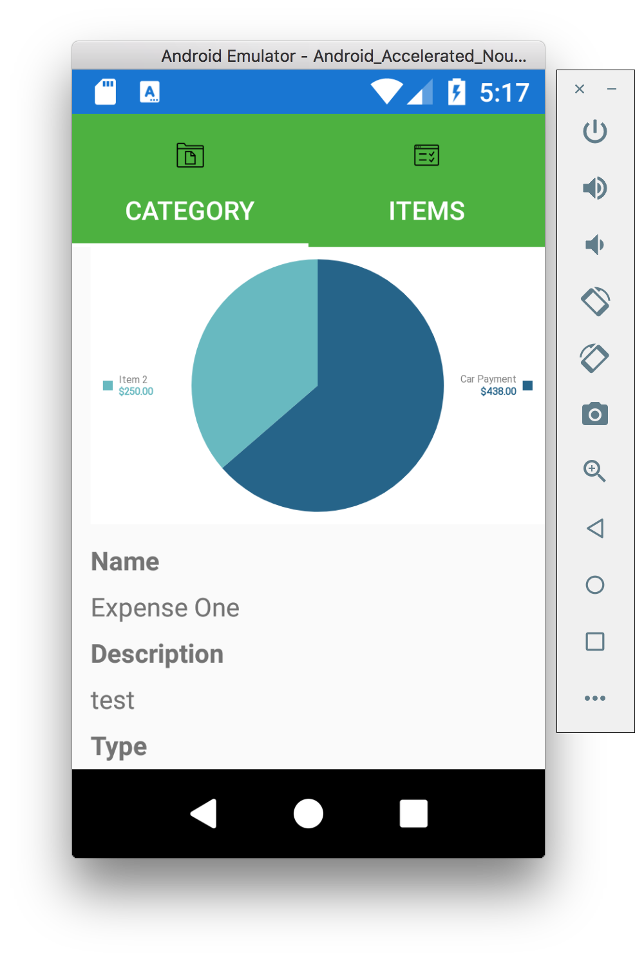This screenshot has height=961, width=635.
Task: Activate the emulator zoom magnifier
Action: pyautogui.click(x=594, y=471)
